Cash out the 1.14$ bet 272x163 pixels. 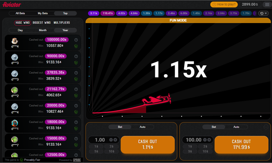[x=148, y=145]
